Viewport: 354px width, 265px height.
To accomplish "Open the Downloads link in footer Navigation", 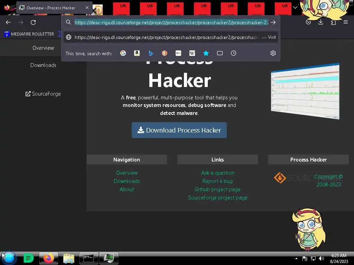I will pos(127,181).
